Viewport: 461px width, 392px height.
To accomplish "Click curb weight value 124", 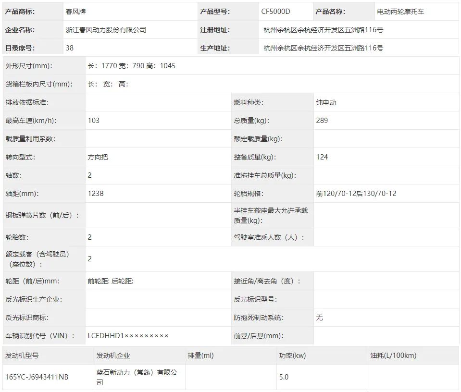I will (x=322, y=157).
